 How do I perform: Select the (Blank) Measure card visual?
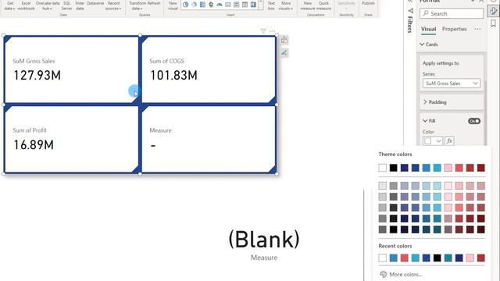pos(264,244)
